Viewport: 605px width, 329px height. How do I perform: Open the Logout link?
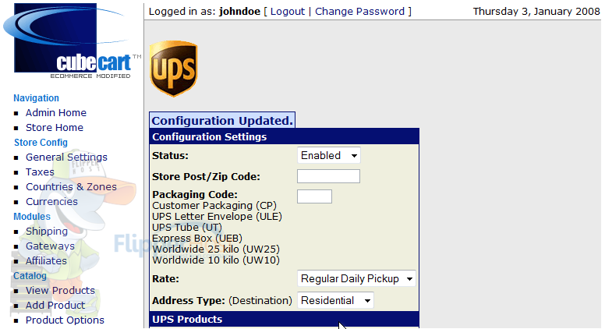288,12
